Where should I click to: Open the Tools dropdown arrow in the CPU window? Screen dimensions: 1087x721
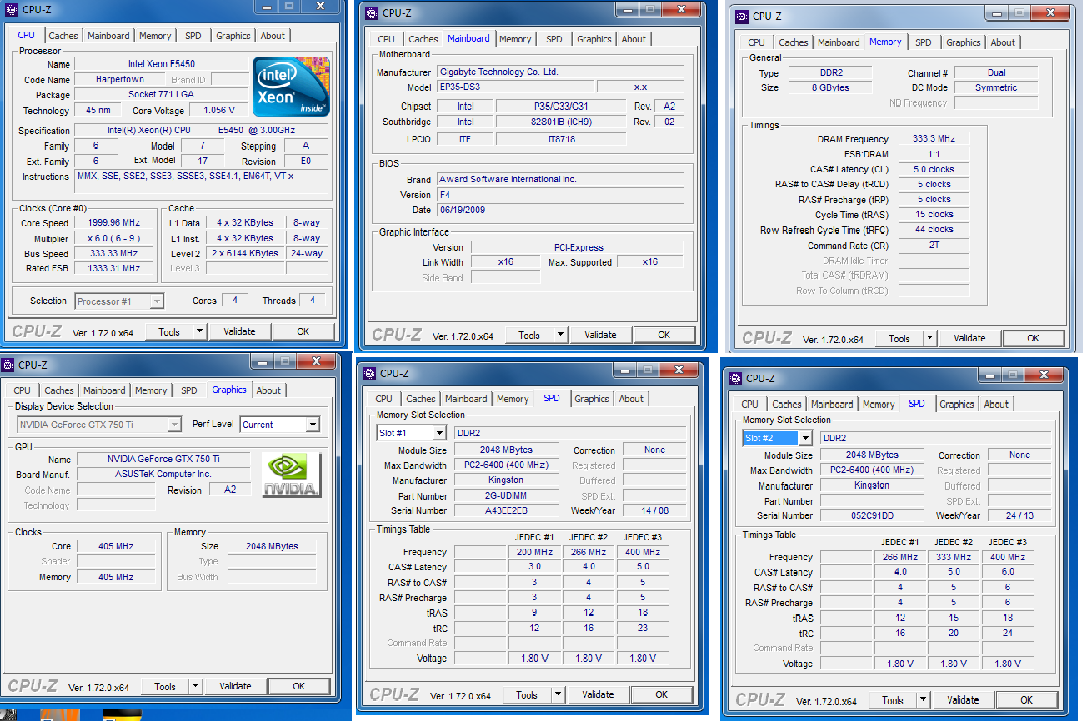click(199, 331)
